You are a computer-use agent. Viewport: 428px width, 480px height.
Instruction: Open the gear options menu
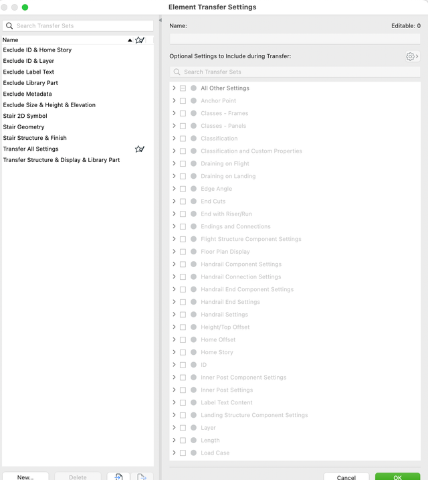point(412,57)
